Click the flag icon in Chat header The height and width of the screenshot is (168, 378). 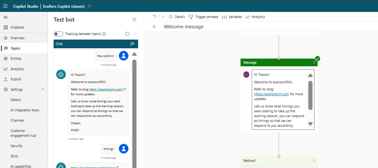pyautogui.click(x=132, y=44)
